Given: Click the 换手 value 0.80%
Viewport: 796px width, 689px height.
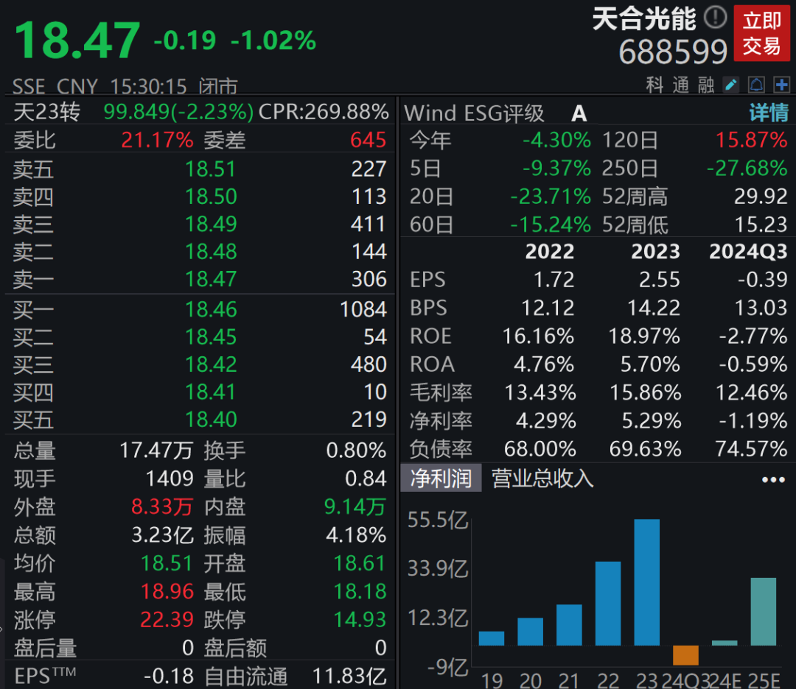Looking at the screenshot, I should coord(357,451).
